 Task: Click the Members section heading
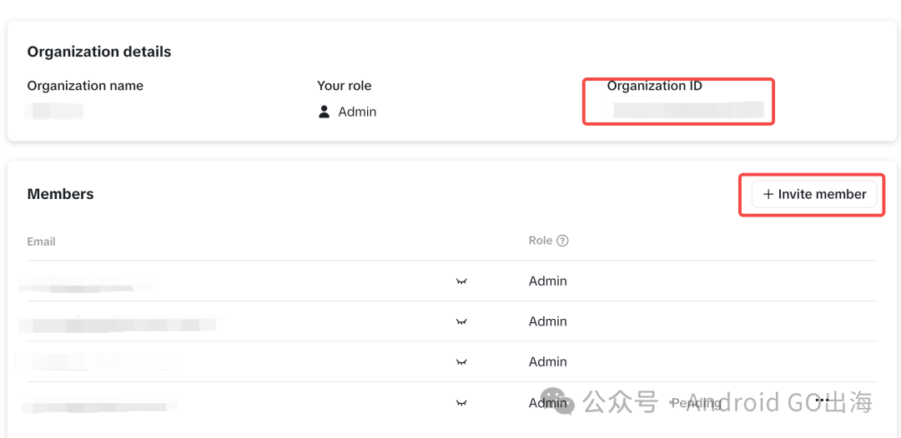[60, 194]
